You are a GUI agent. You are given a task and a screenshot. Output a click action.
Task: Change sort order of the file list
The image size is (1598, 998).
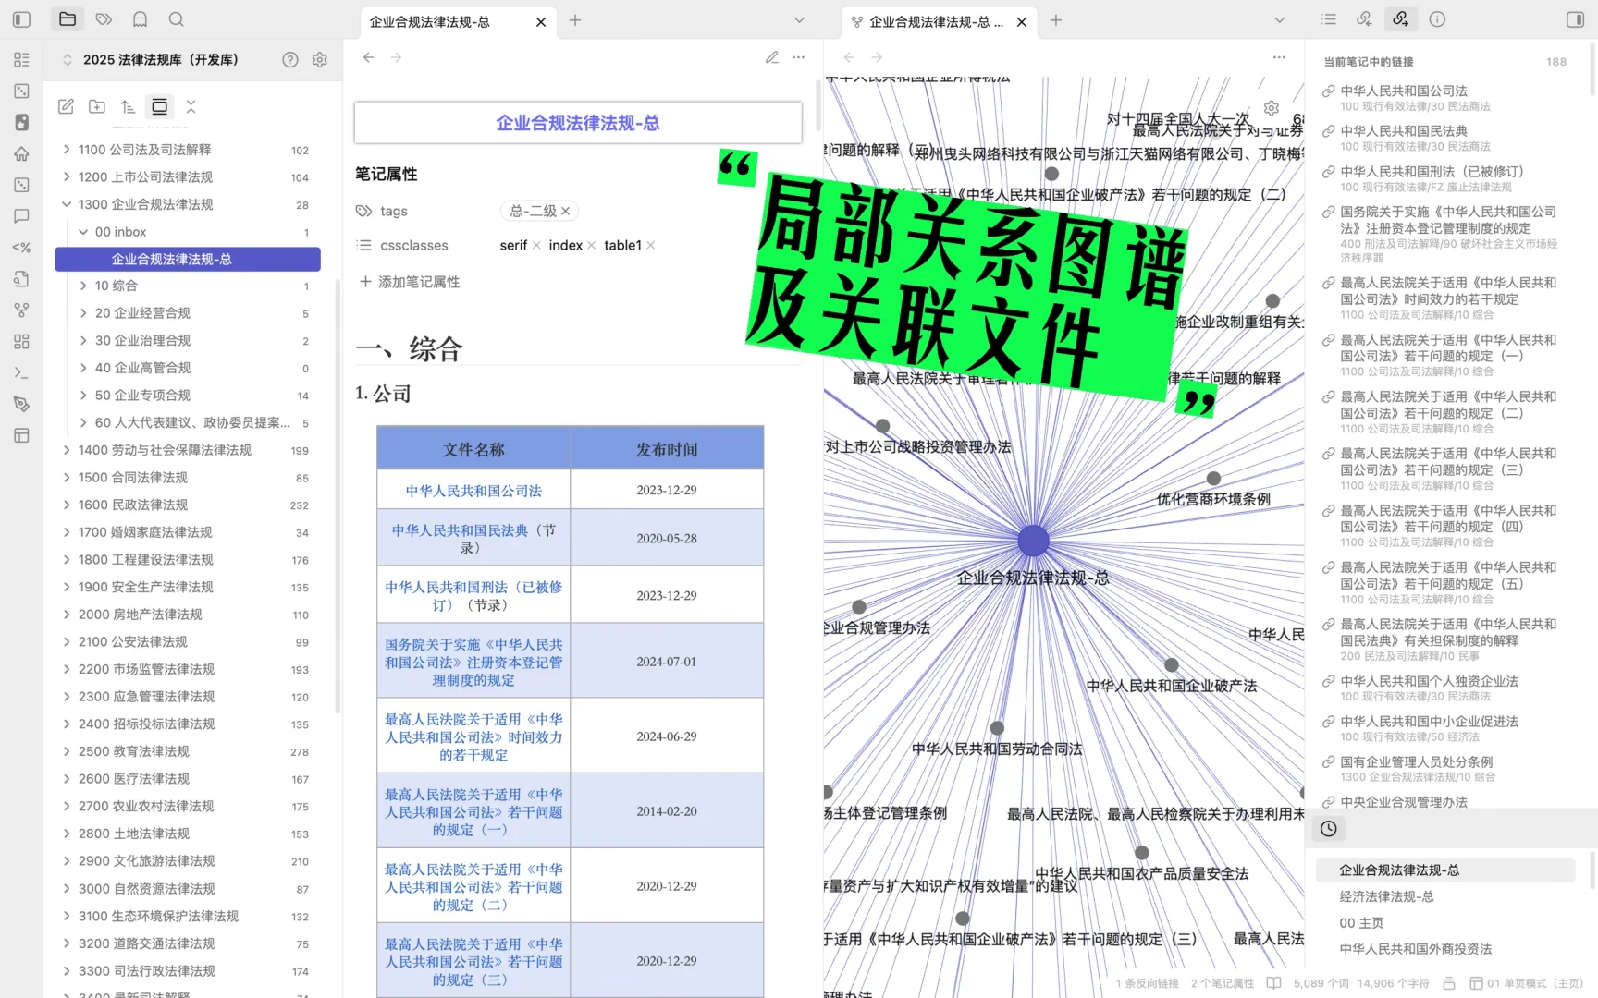[x=128, y=106]
